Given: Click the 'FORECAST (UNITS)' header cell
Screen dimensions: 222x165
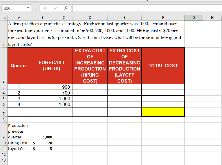Looking at the screenshot, I should (52, 66).
